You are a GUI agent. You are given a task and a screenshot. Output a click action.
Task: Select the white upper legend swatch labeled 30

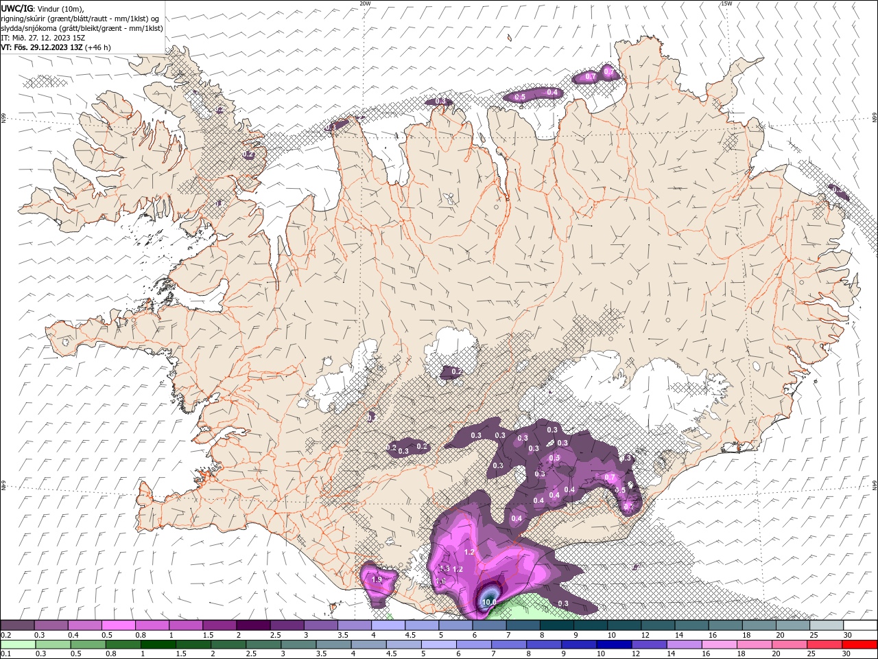[861, 625]
